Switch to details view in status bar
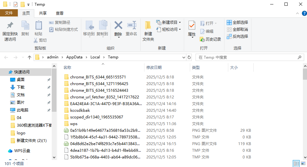307x167 pixels. [x=296, y=164]
